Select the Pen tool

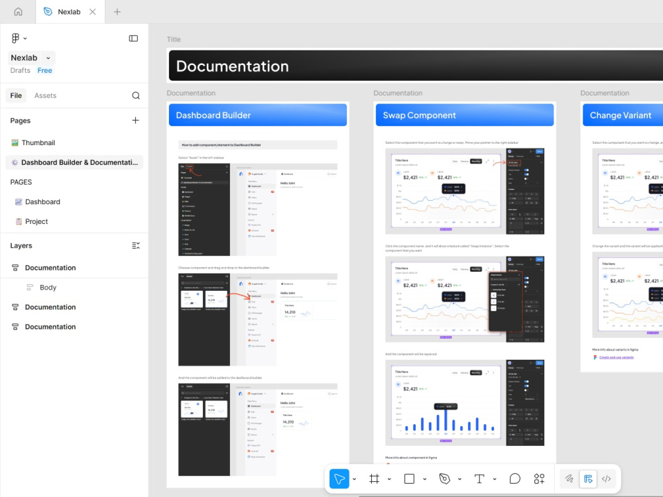(444, 479)
